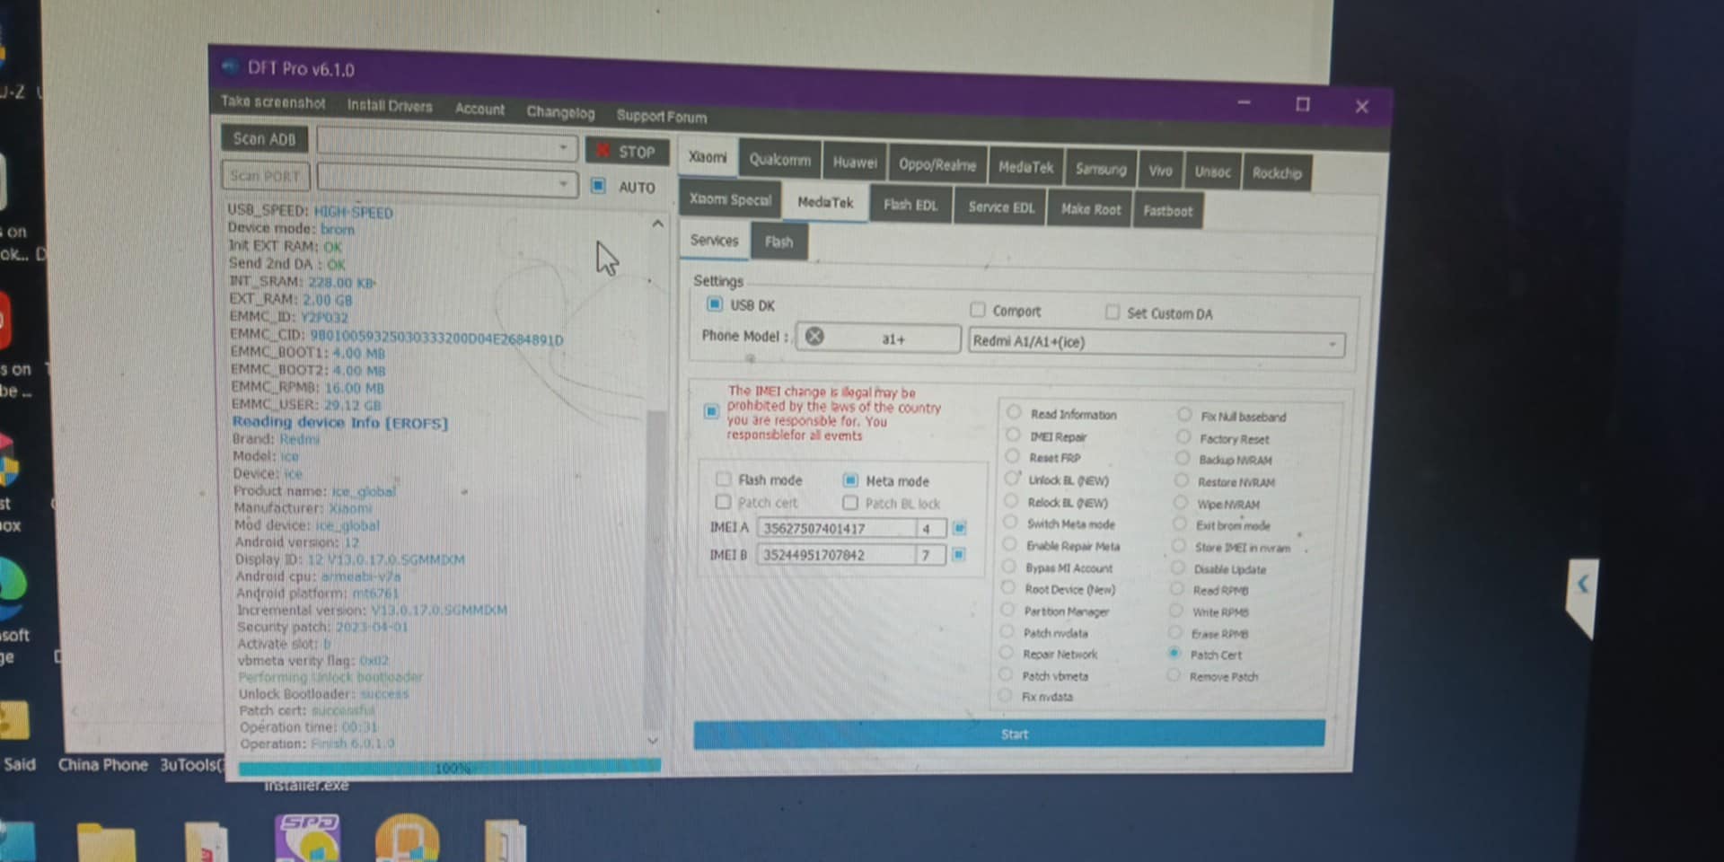Clear the Phone Model search field icon
The width and height of the screenshot is (1724, 862).
click(x=814, y=336)
